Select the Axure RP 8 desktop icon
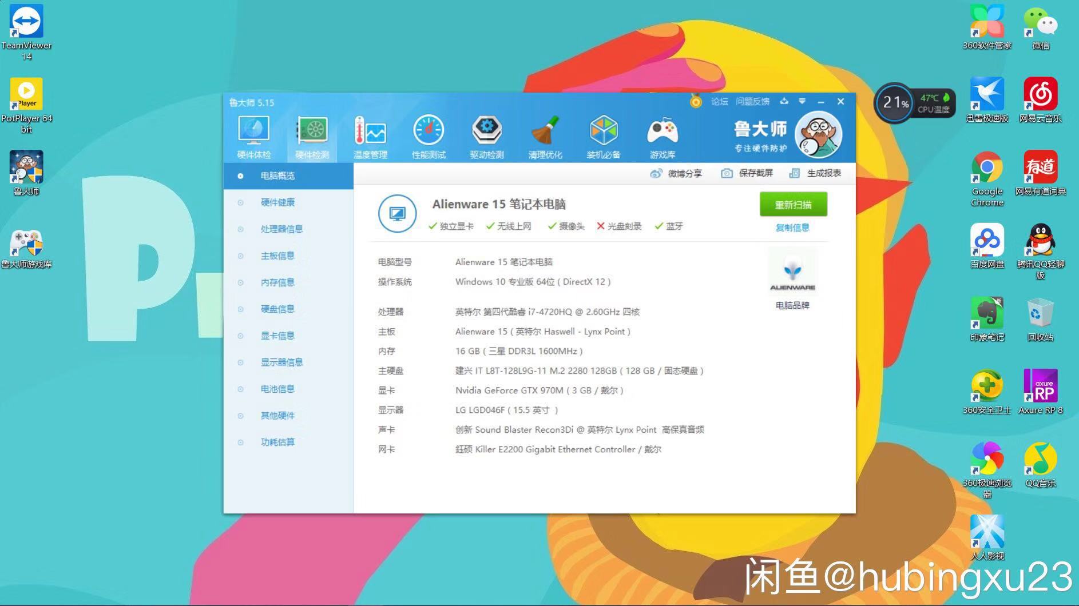The height and width of the screenshot is (606, 1079). [1041, 392]
